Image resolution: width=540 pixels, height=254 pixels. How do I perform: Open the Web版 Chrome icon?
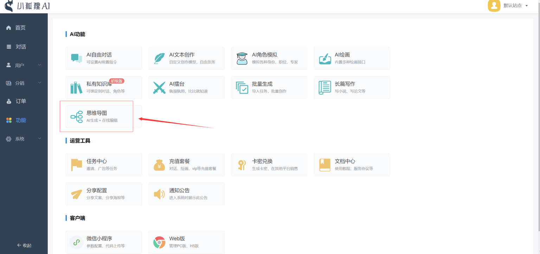coord(159,242)
